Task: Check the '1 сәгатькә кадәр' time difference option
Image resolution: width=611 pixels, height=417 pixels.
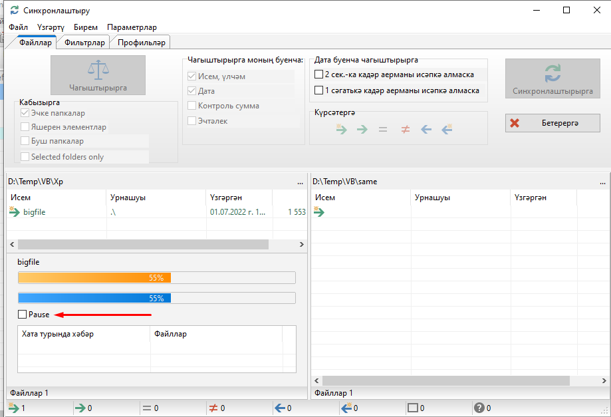Action: tap(318, 90)
